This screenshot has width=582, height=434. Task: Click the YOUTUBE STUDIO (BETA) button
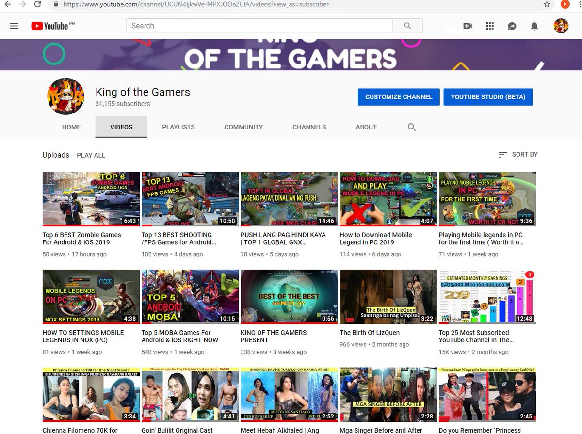tap(488, 97)
